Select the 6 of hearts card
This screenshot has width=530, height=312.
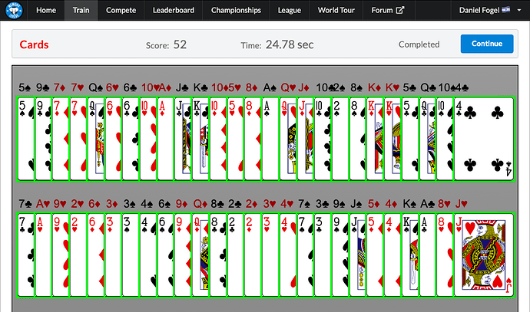tap(114, 139)
